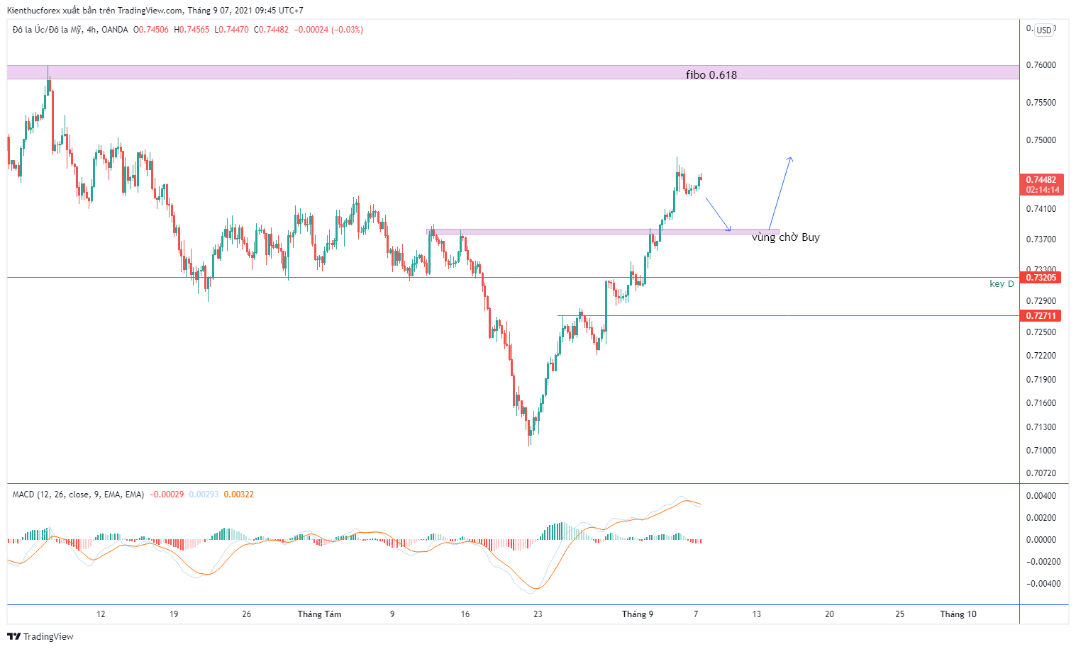This screenshot has height=649, width=1076.
Task: Click the red 0.73205 price label
Action: pyautogui.click(x=1041, y=277)
